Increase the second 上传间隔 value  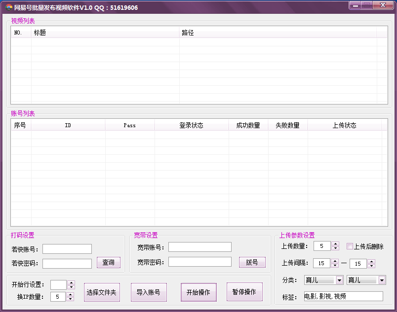coord(371,261)
